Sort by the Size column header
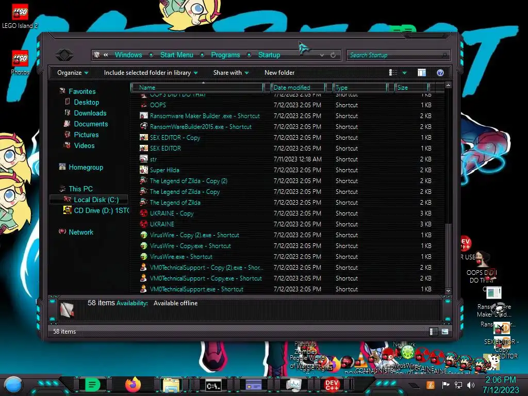The height and width of the screenshot is (396, 528). (412, 88)
